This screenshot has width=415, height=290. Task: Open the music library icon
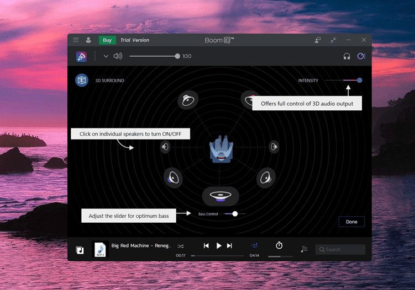pyautogui.click(x=80, y=250)
